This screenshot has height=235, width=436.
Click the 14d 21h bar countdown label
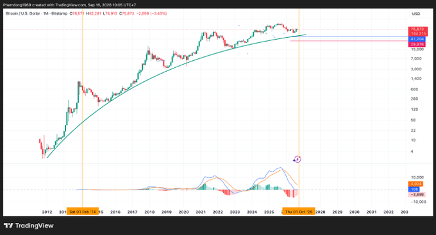[x=417, y=33]
